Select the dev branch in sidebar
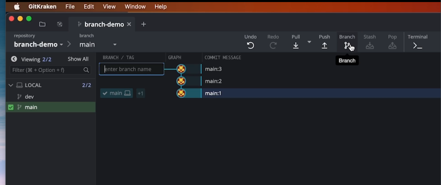 29,97
